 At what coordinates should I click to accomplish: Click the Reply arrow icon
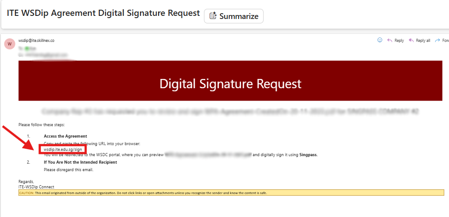[x=390, y=40]
